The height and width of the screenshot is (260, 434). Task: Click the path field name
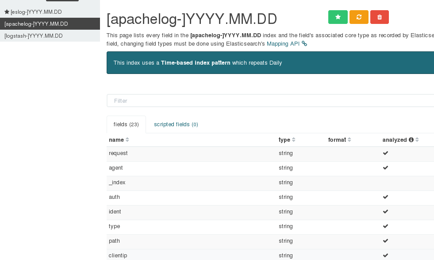pos(114,241)
